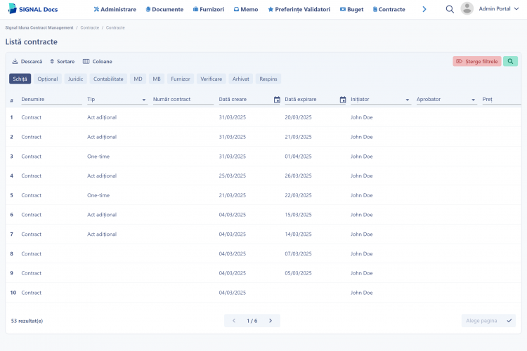Open the global search magnifier icon
The width and height of the screenshot is (527, 351).
(450, 9)
